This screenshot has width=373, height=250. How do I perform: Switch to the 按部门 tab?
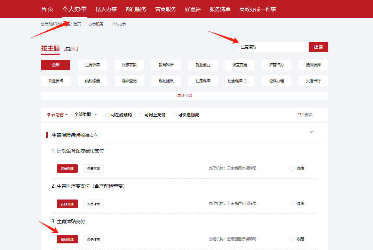point(71,49)
